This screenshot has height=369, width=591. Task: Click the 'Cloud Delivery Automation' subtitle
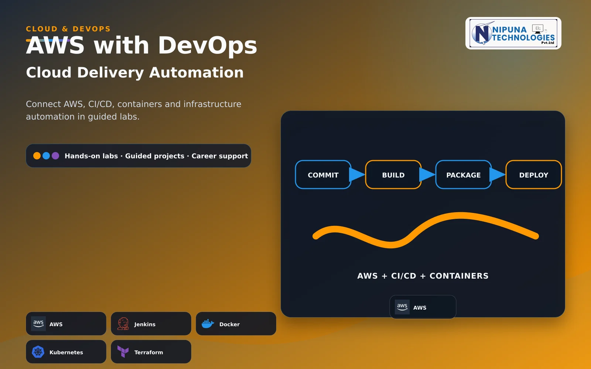tap(135, 73)
